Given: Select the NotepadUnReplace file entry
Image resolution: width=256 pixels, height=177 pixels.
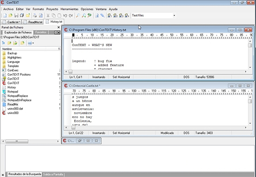Looking at the screenshot, I should 19,100.
